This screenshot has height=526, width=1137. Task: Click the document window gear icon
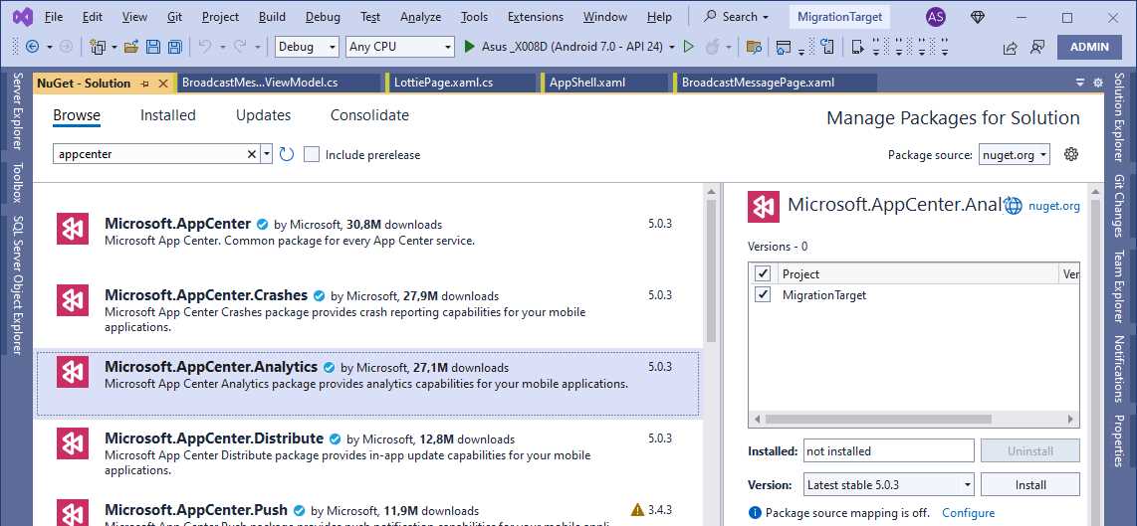pyautogui.click(x=1098, y=83)
